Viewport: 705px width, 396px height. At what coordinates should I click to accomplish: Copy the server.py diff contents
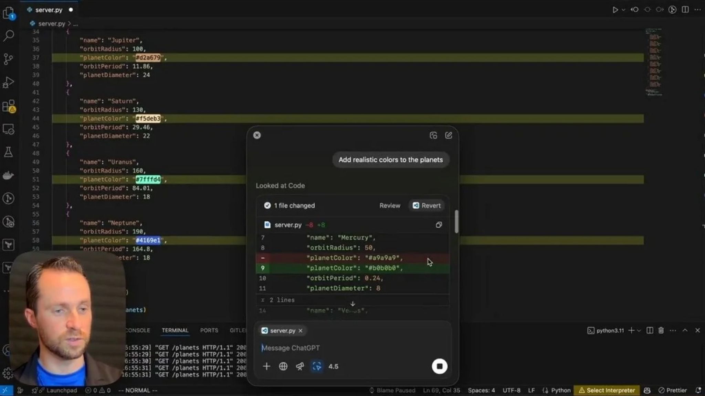click(439, 225)
